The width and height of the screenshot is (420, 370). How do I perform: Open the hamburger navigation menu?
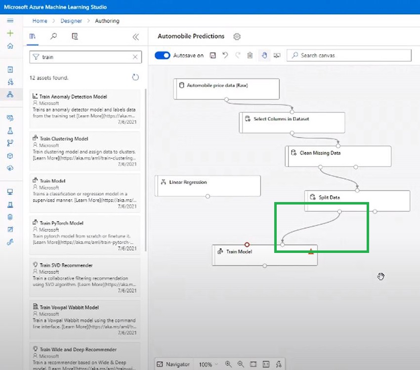10,21
